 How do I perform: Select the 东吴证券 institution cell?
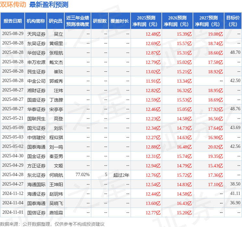[36, 43]
